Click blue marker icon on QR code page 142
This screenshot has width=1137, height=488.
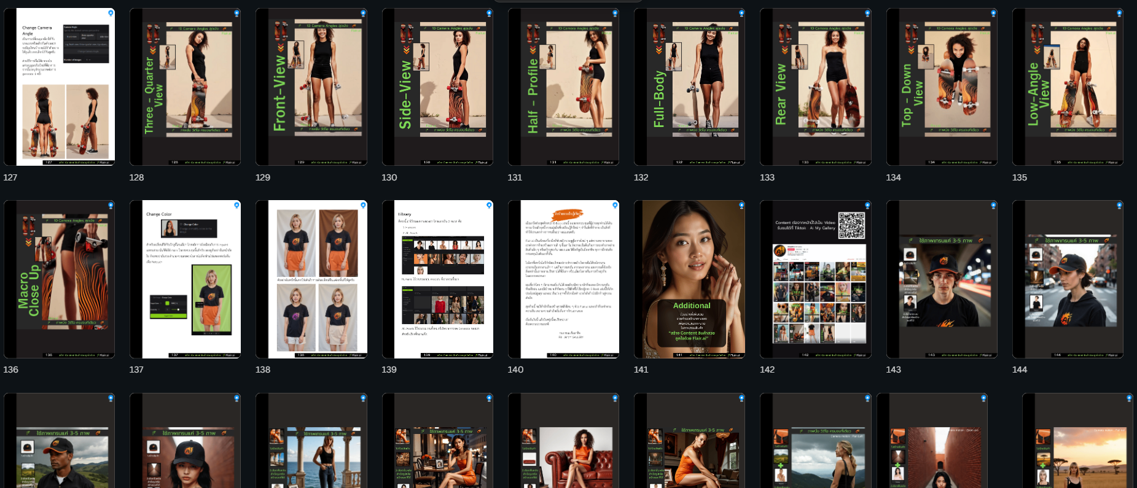[867, 205]
